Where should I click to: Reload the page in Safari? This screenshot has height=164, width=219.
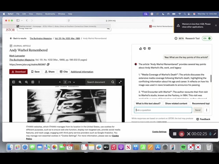[153, 20]
